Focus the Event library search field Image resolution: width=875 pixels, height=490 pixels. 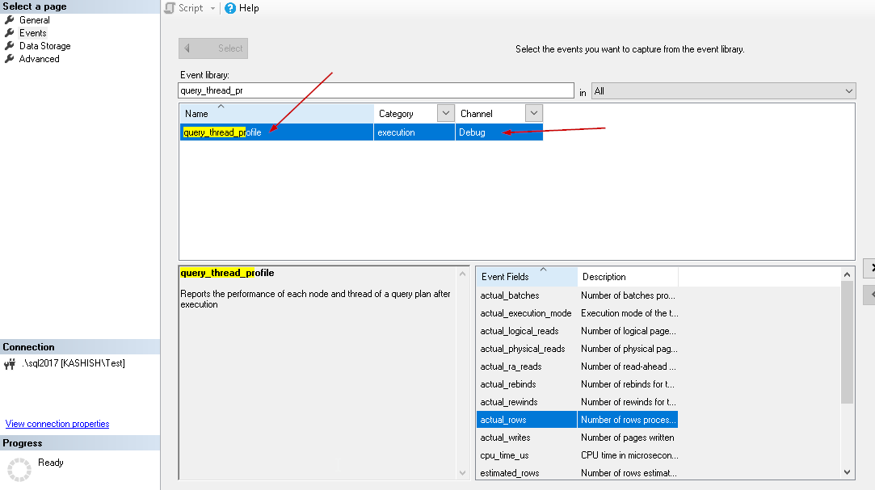[x=377, y=90]
